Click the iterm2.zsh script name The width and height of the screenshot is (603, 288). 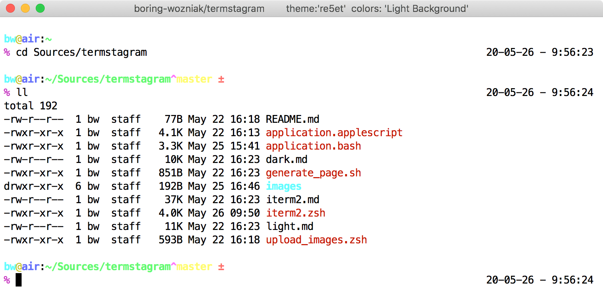pos(296,213)
